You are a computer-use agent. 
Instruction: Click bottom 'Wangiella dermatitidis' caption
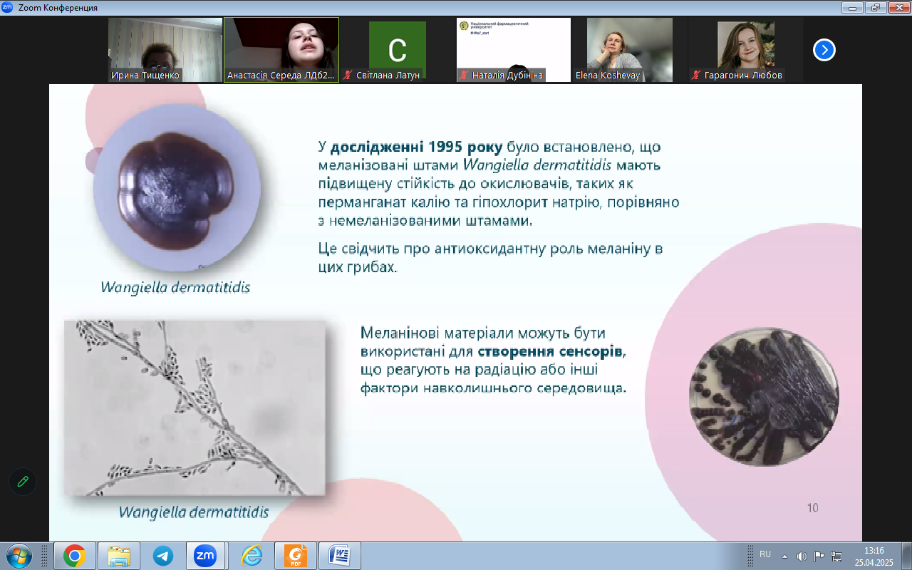tap(194, 512)
